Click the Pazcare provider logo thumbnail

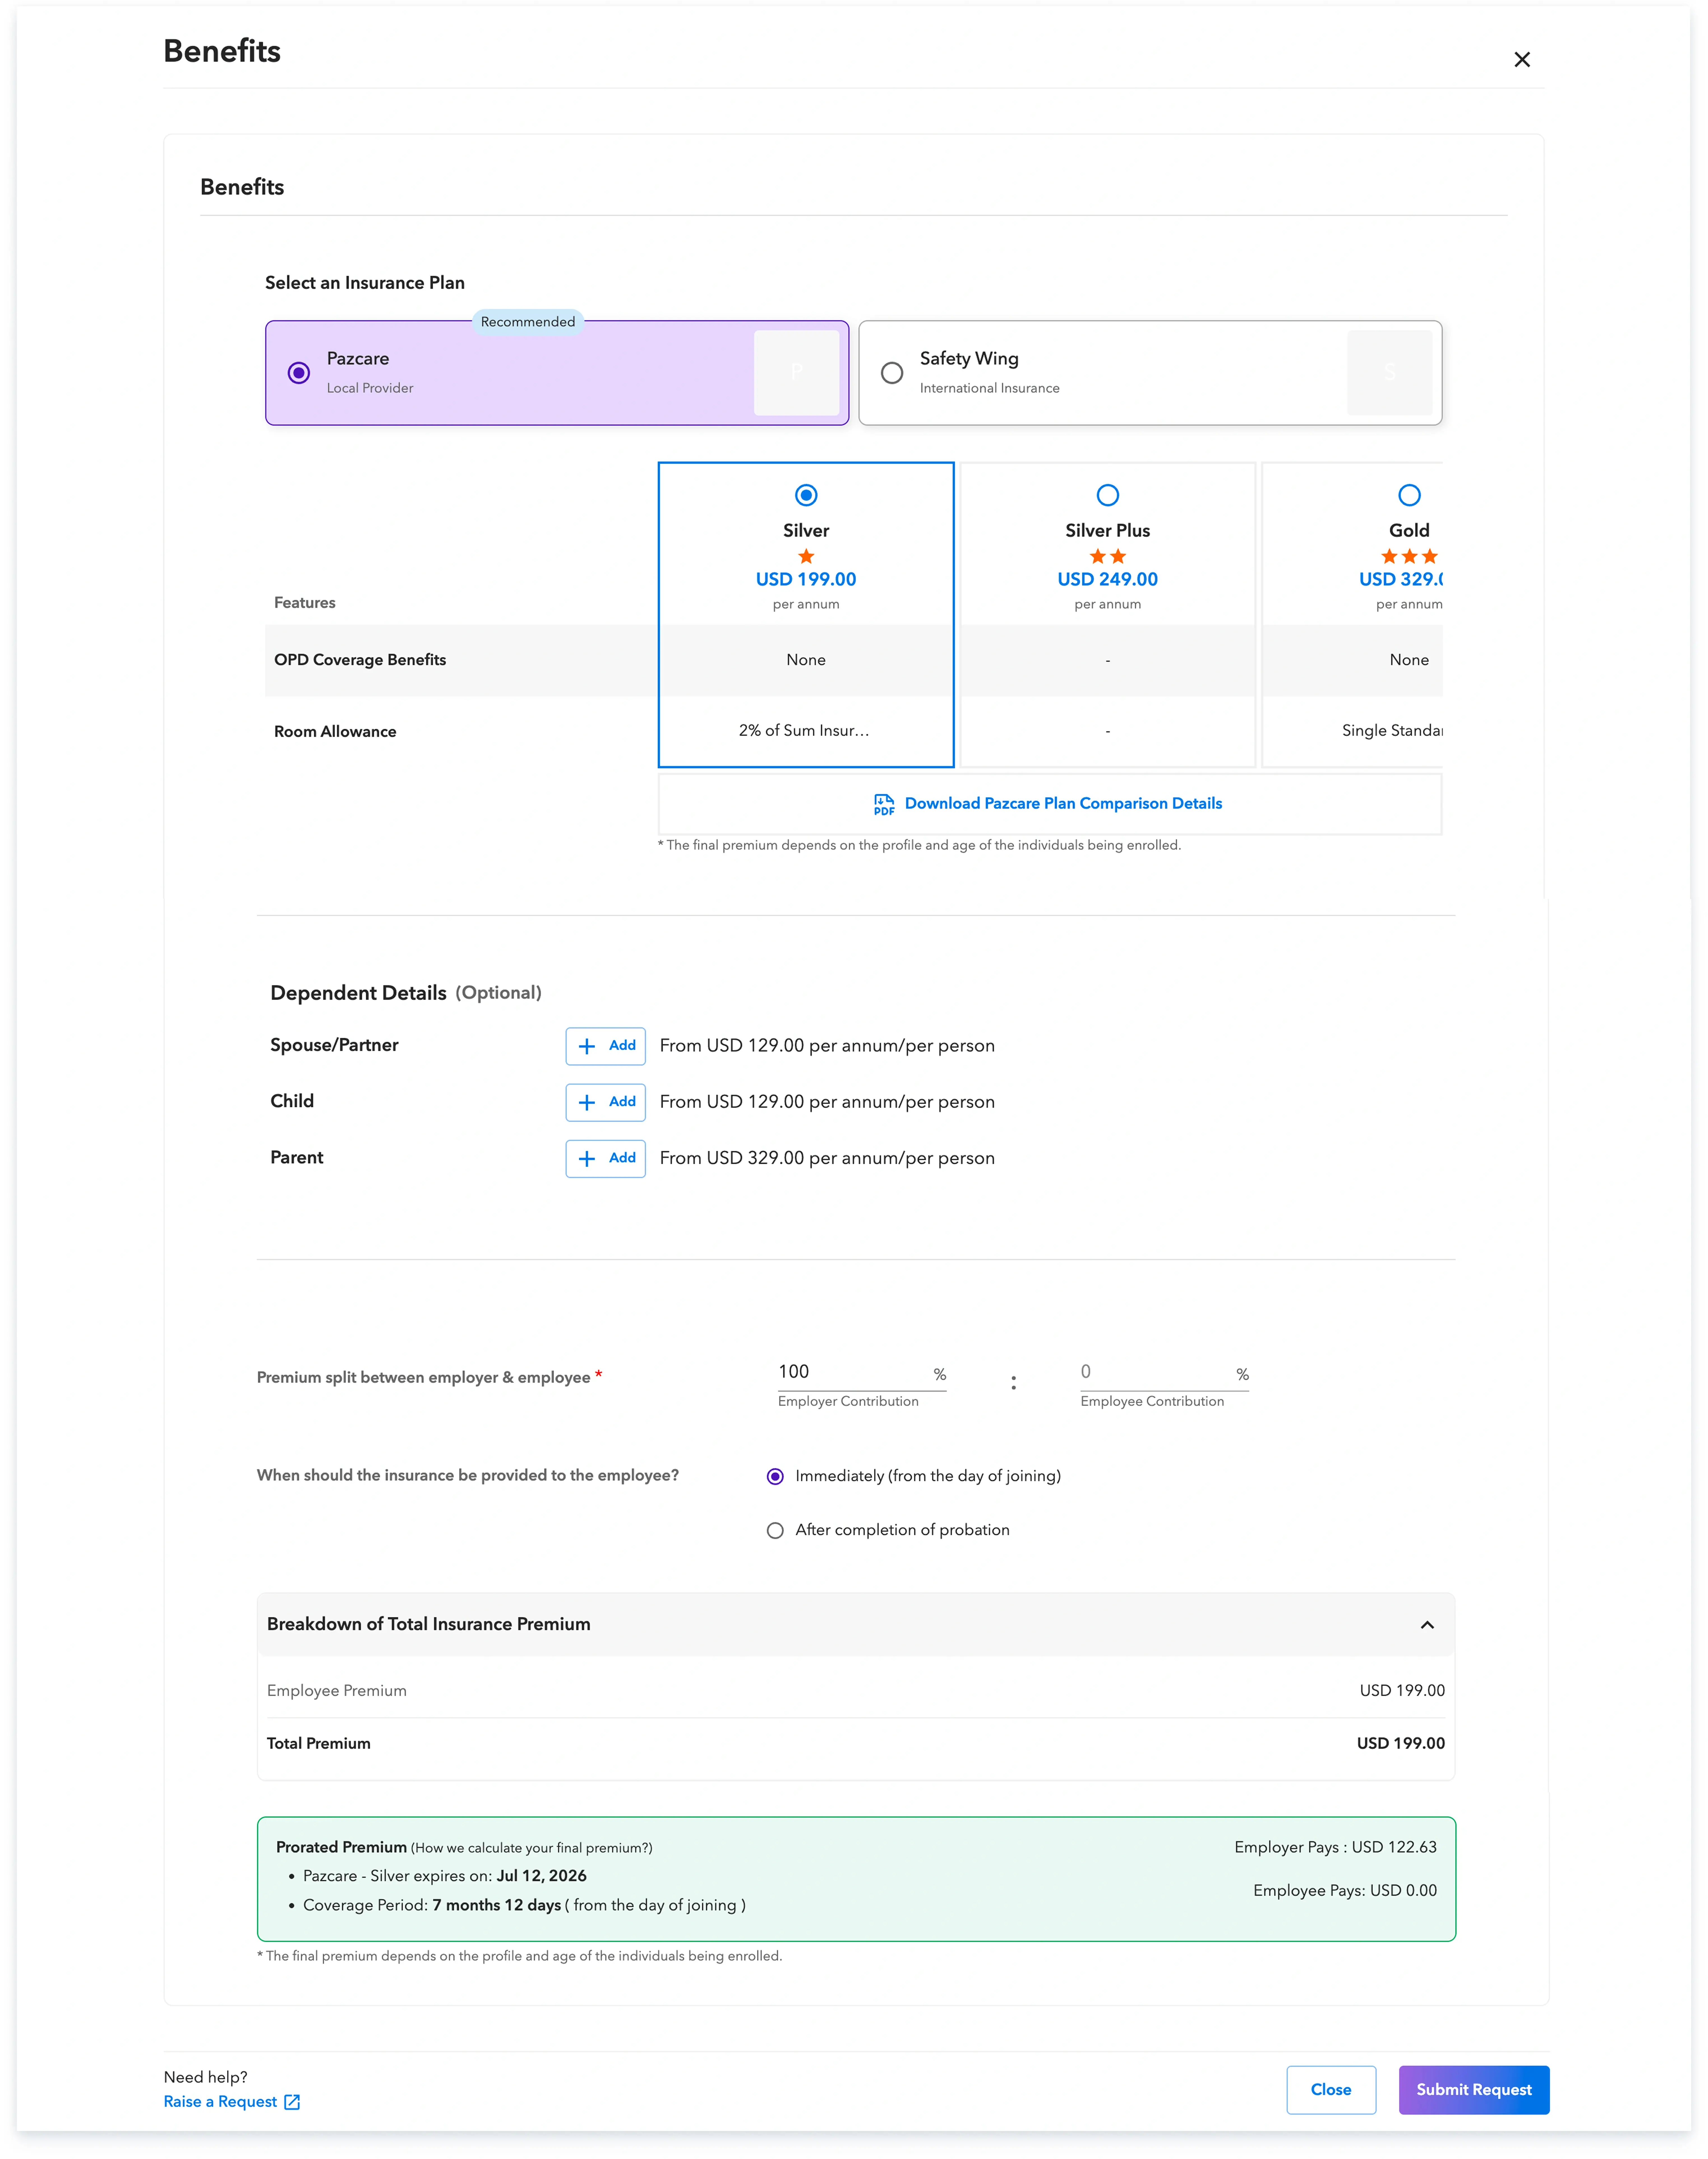click(796, 372)
